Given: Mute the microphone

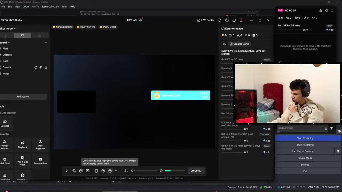Looking at the screenshot, I should (x=161, y=171).
